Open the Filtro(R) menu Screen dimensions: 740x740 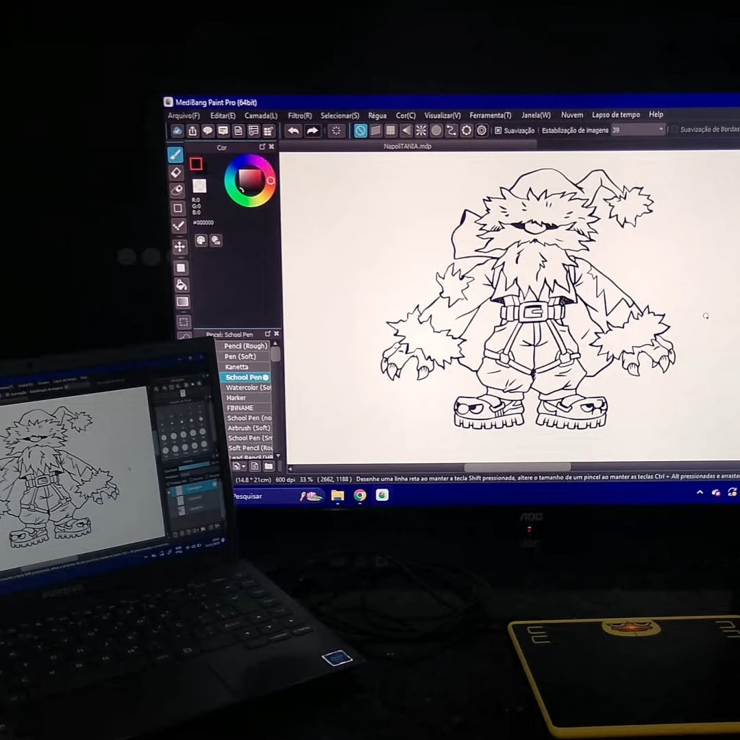pos(299,116)
